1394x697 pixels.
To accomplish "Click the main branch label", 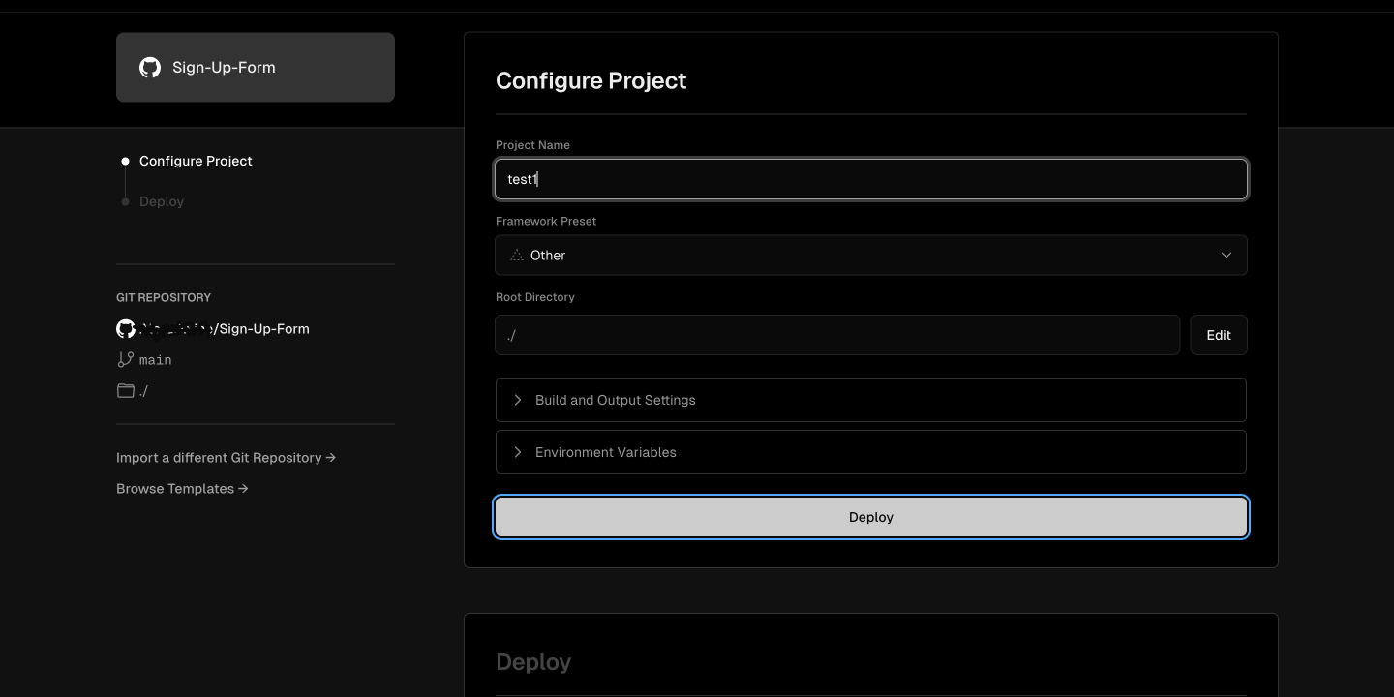I will (x=156, y=360).
